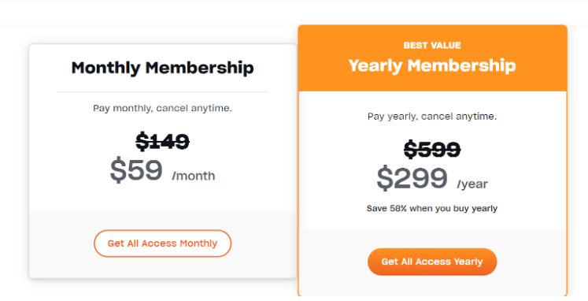Click 'Pay yearly, cancel anytime.' text
Screen dimensions: 588x301
tap(432, 117)
